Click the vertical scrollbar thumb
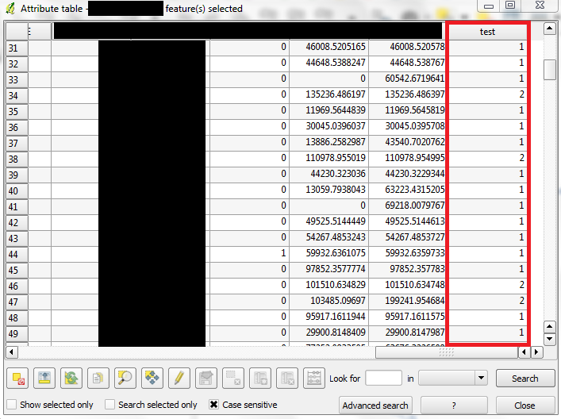This screenshot has height=419, width=561. point(550,69)
